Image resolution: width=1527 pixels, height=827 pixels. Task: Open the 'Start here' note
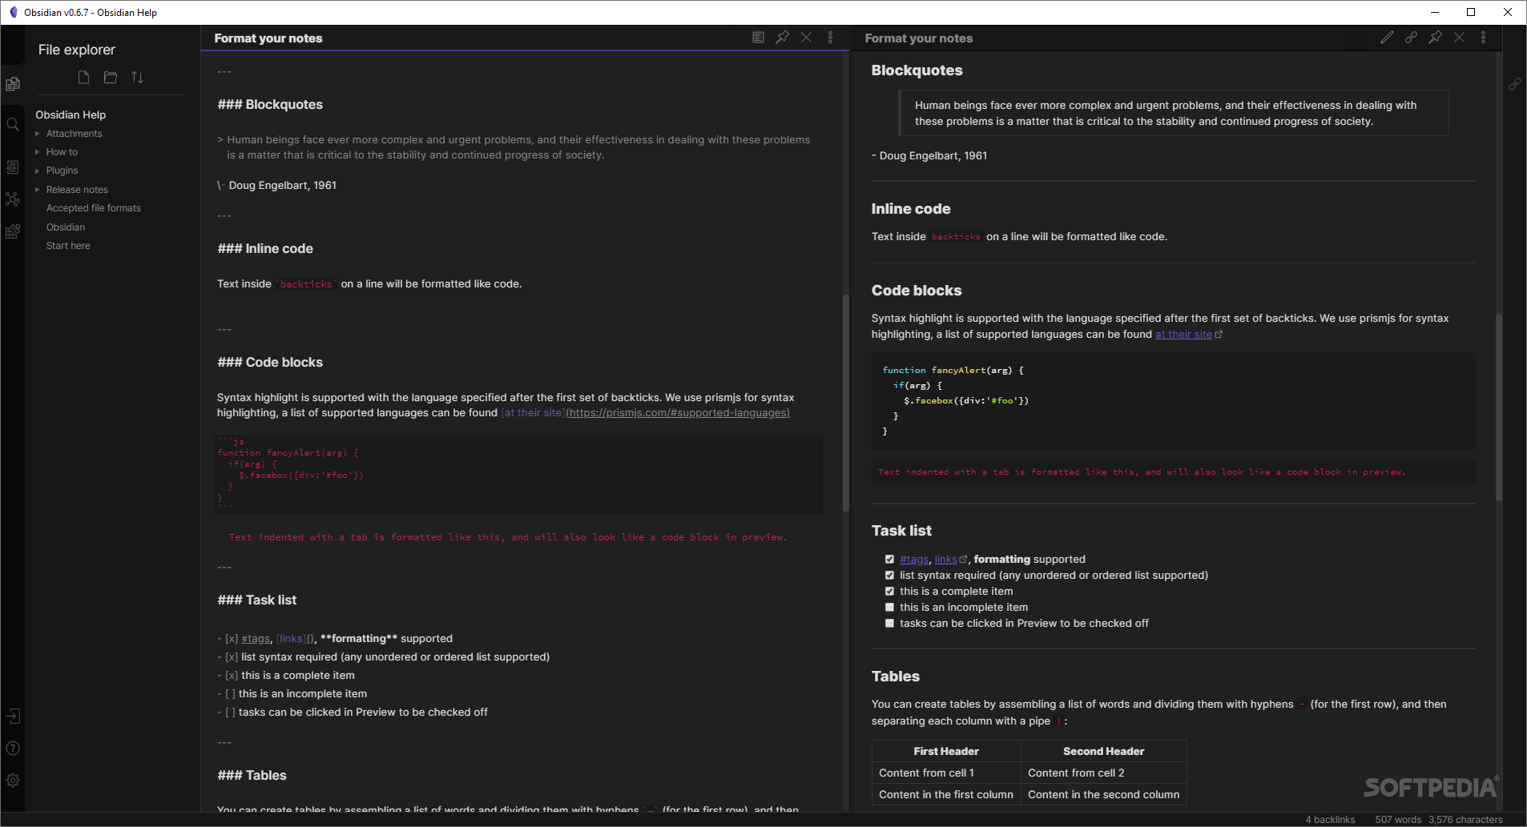68,246
